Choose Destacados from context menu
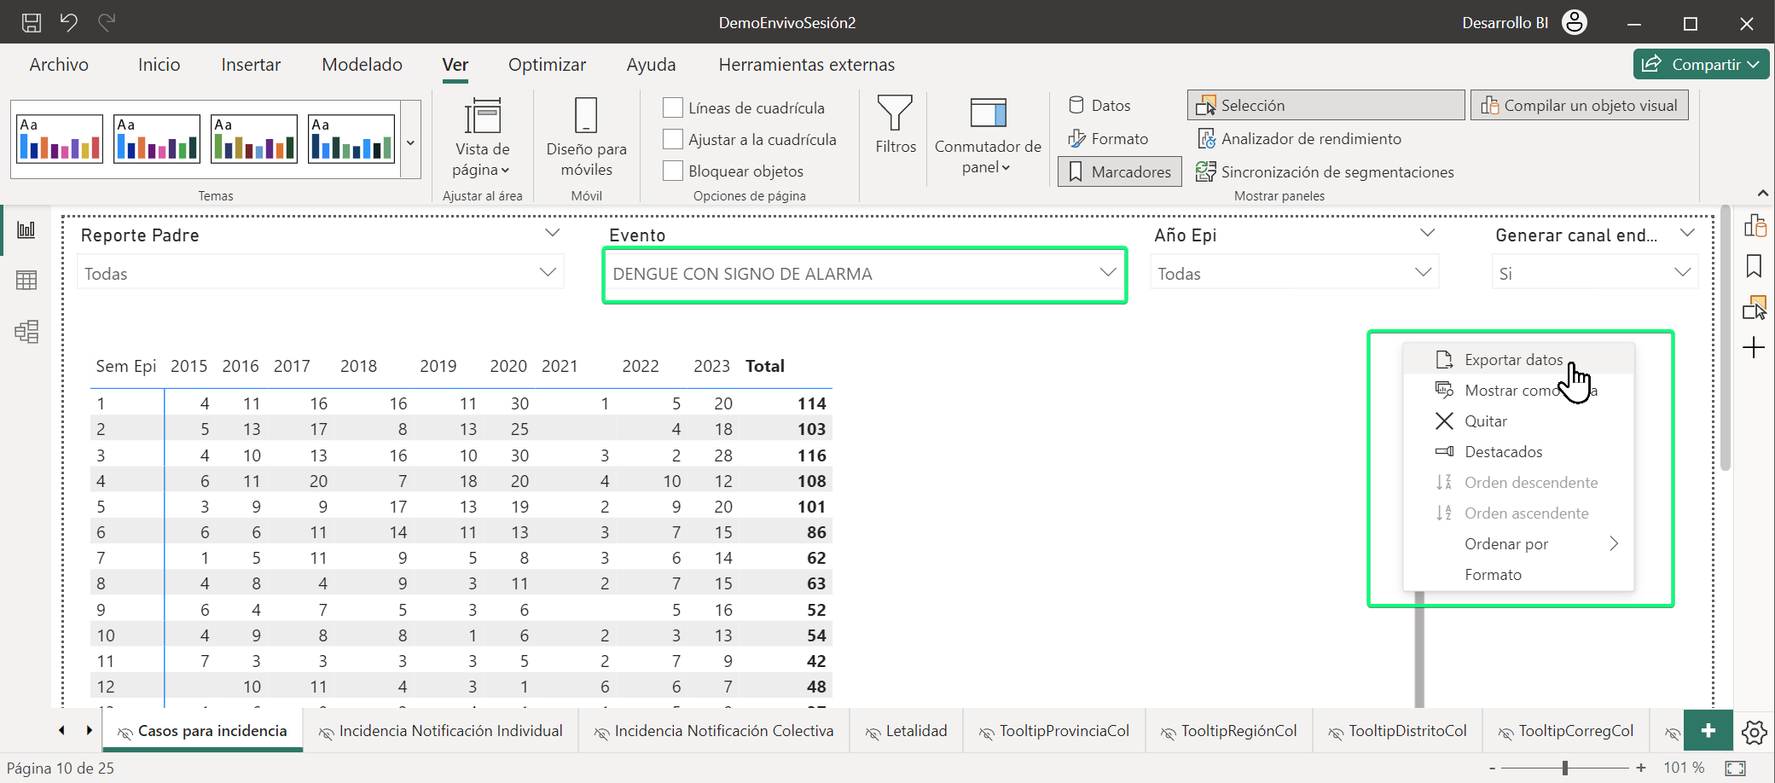 1518,452
